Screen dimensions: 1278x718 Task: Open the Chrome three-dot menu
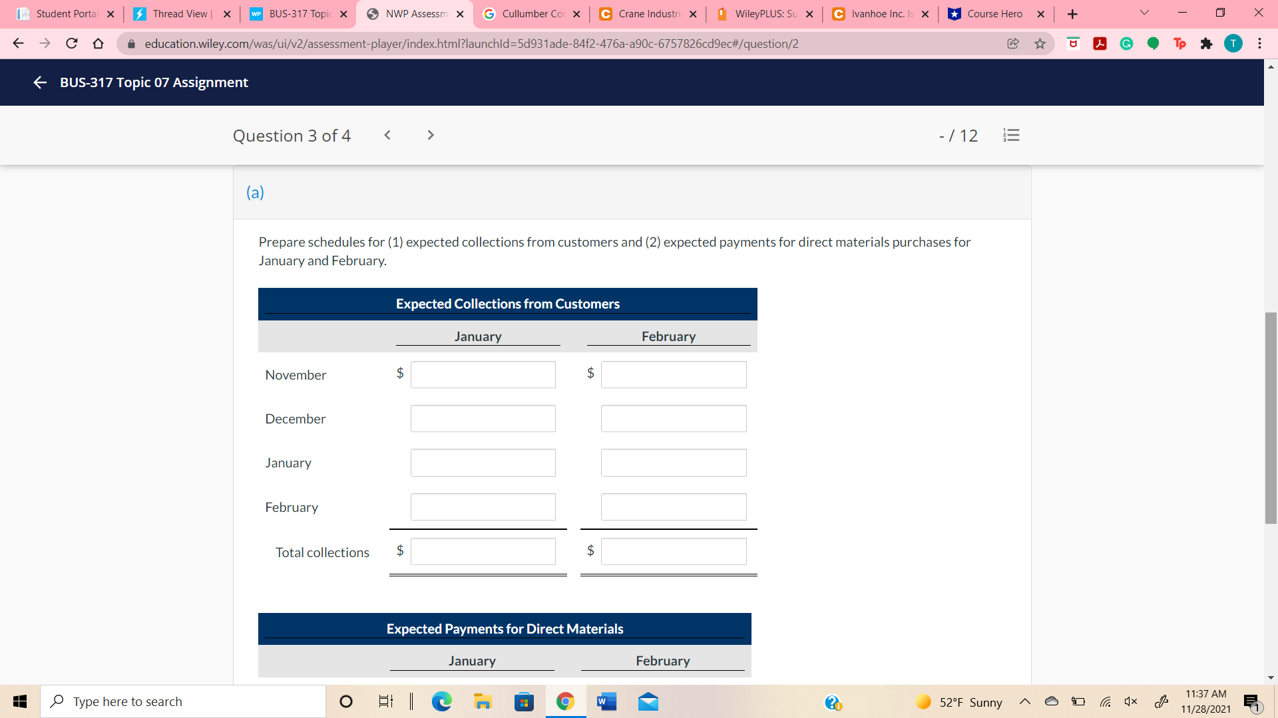[1259, 44]
